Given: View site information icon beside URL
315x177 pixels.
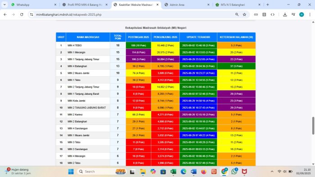Looking at the screenshot, I should pyautogui.click(x=31, y=14).
